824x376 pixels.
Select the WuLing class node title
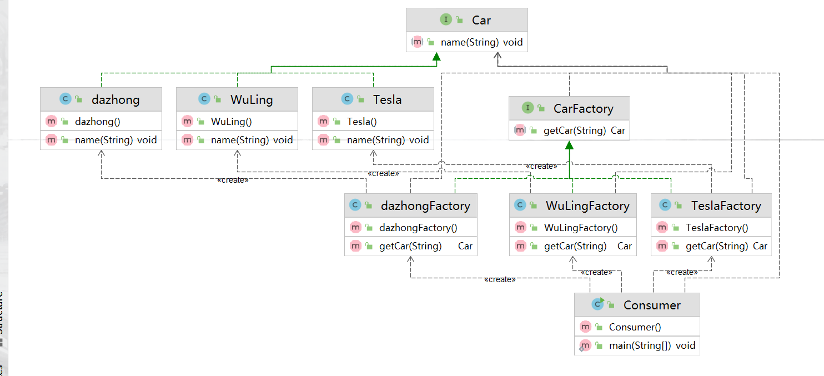252,99
